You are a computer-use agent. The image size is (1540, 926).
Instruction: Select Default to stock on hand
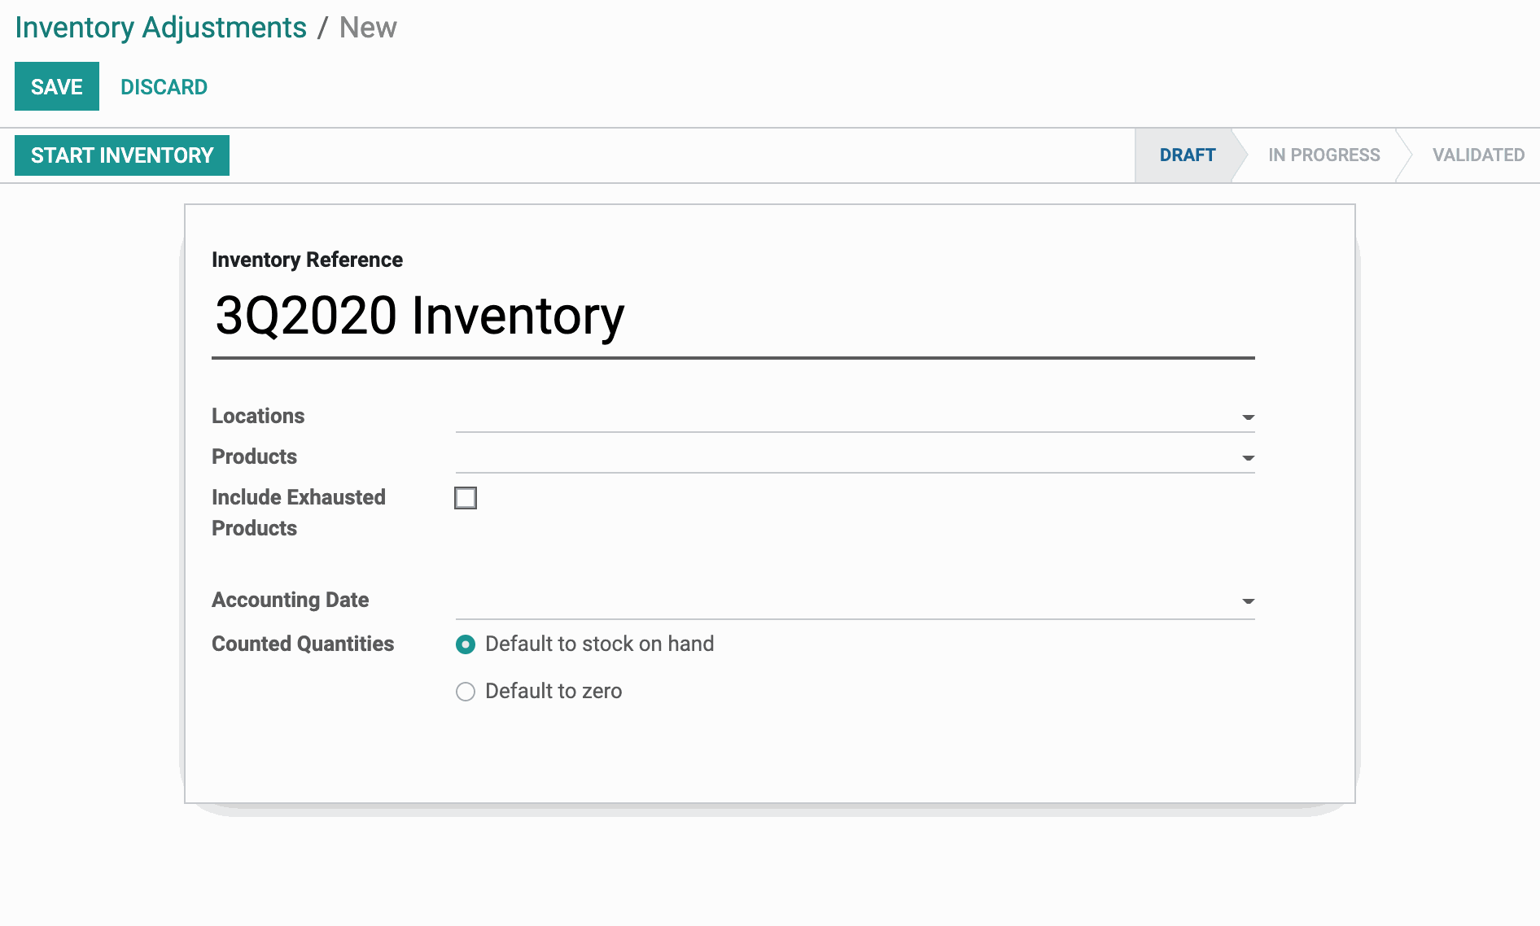point(466,644)
